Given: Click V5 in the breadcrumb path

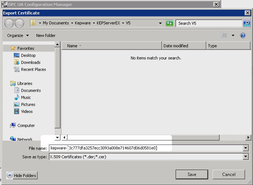Looking at the screenshot, I should coord(128,23).
